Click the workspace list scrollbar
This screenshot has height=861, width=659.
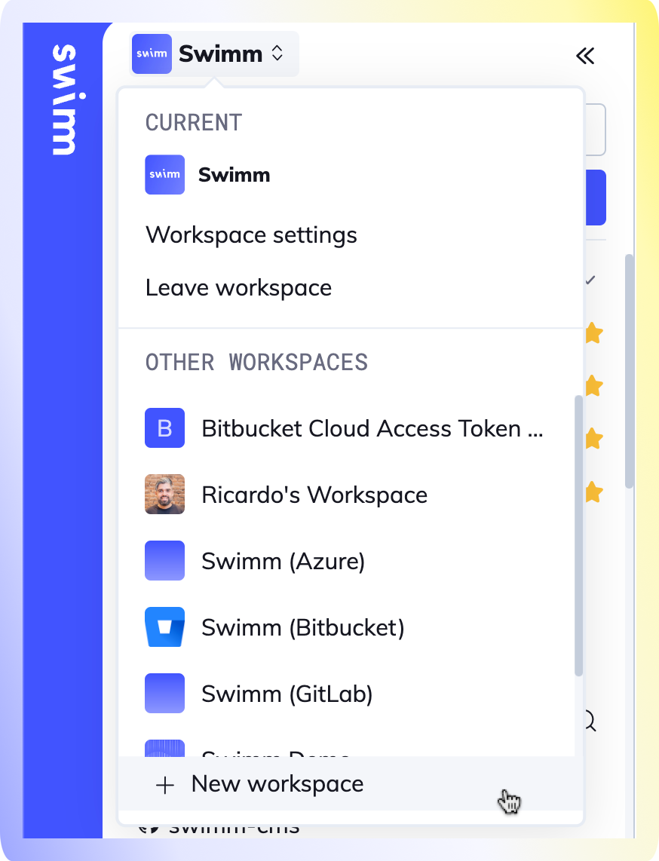(x=578, y=535)
